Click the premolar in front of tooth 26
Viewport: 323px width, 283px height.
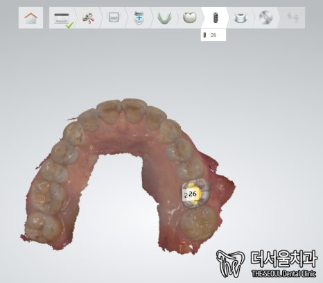pyautogui.click(x=190, y=169)
